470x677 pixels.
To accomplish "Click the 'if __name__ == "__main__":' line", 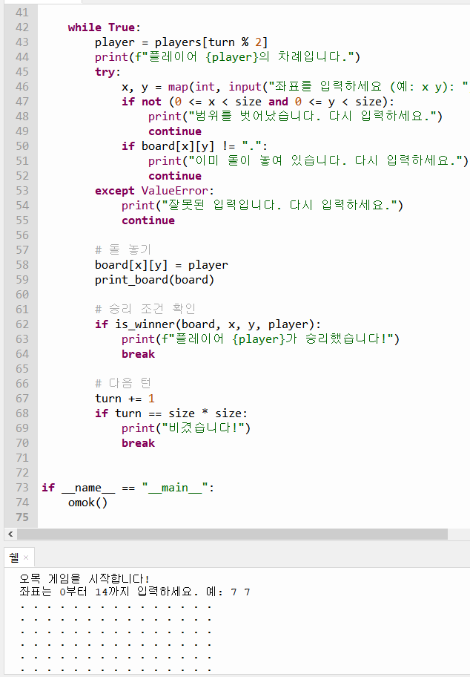I will click(x=128, y=488).
